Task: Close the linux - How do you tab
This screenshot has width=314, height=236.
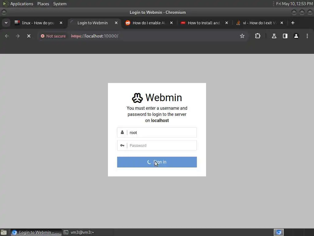Action: click(61, 23)
